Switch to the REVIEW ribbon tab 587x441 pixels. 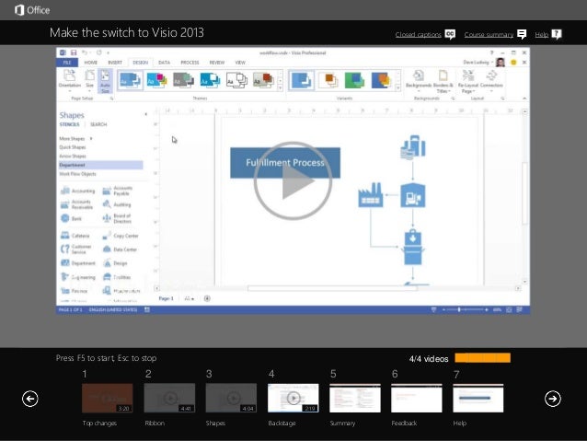point(217,63)
